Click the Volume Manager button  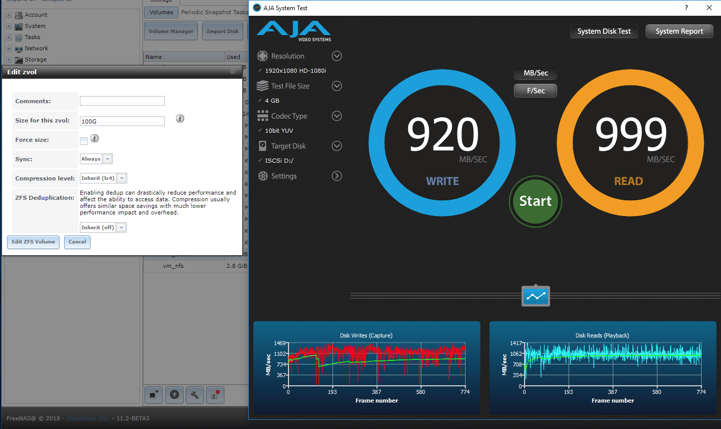pyautogui.click(x=171, y=32)
